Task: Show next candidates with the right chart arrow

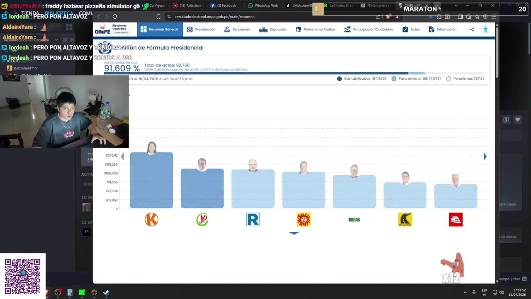Action: [x=485, y=157]
